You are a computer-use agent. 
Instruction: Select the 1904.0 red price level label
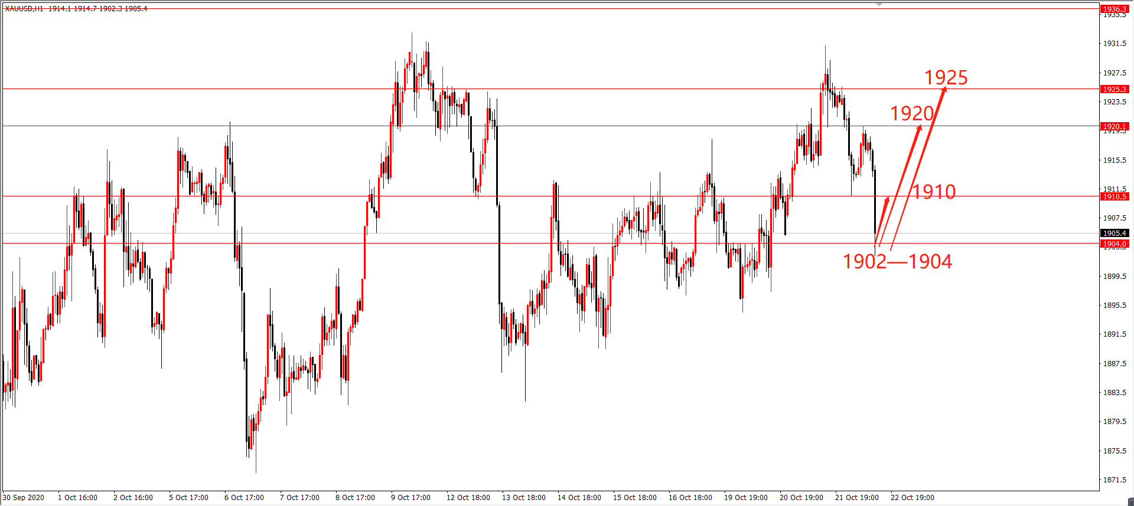click(1115, 244)
